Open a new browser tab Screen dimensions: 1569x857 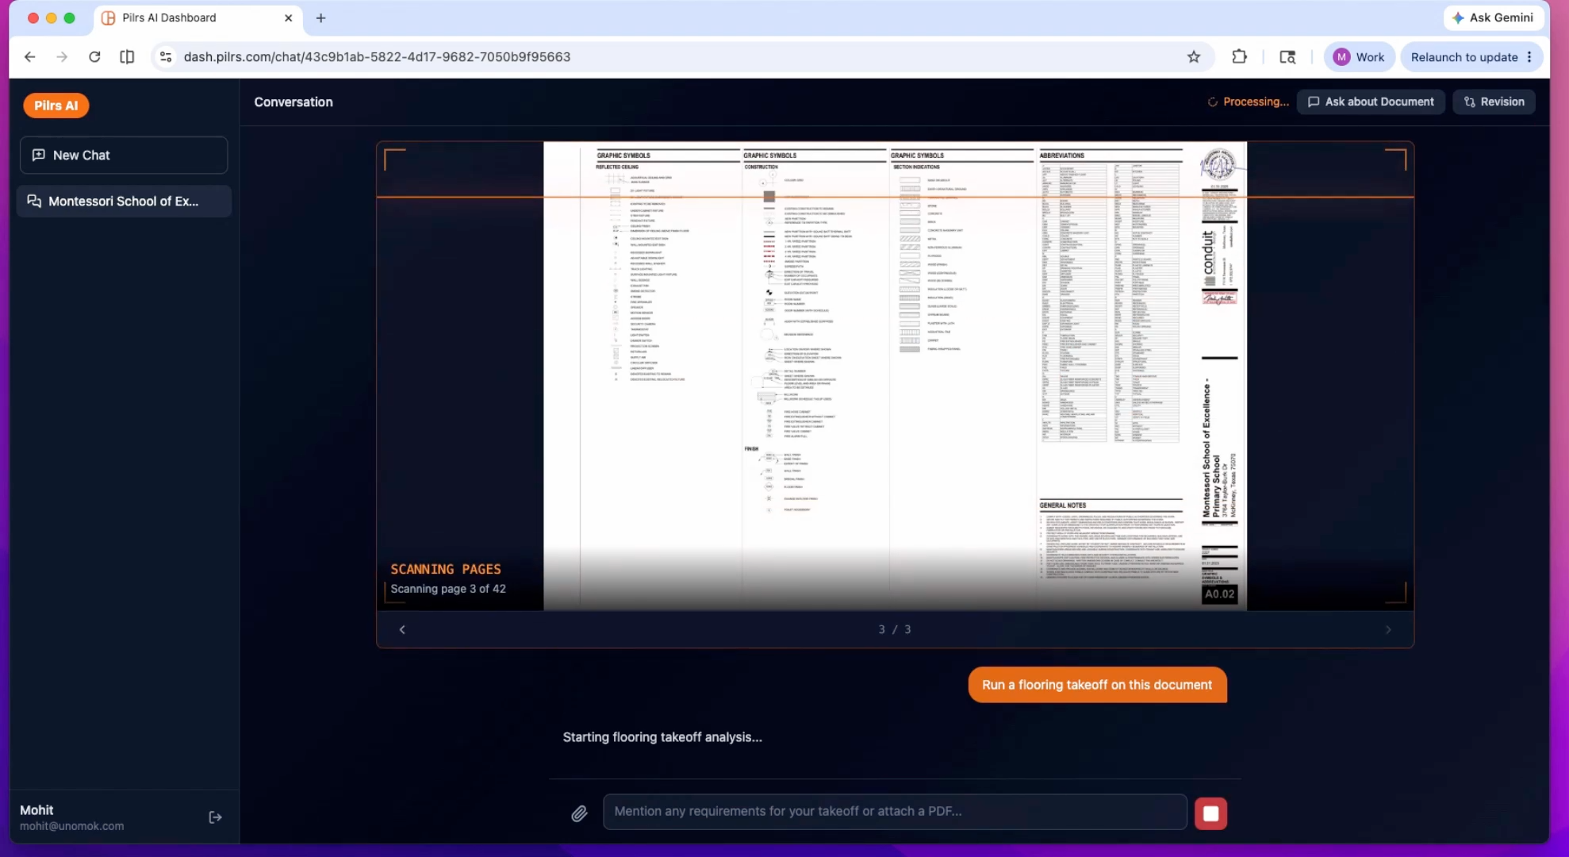pos(320,17)
